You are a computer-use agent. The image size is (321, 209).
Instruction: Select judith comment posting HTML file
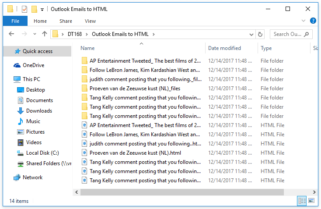point(145,144)
